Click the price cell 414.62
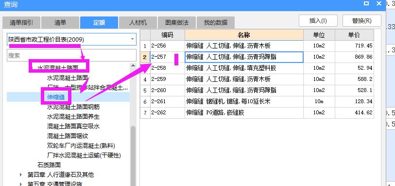The height and width of the screenshot is (186, 395). click(x=354, y=113)
